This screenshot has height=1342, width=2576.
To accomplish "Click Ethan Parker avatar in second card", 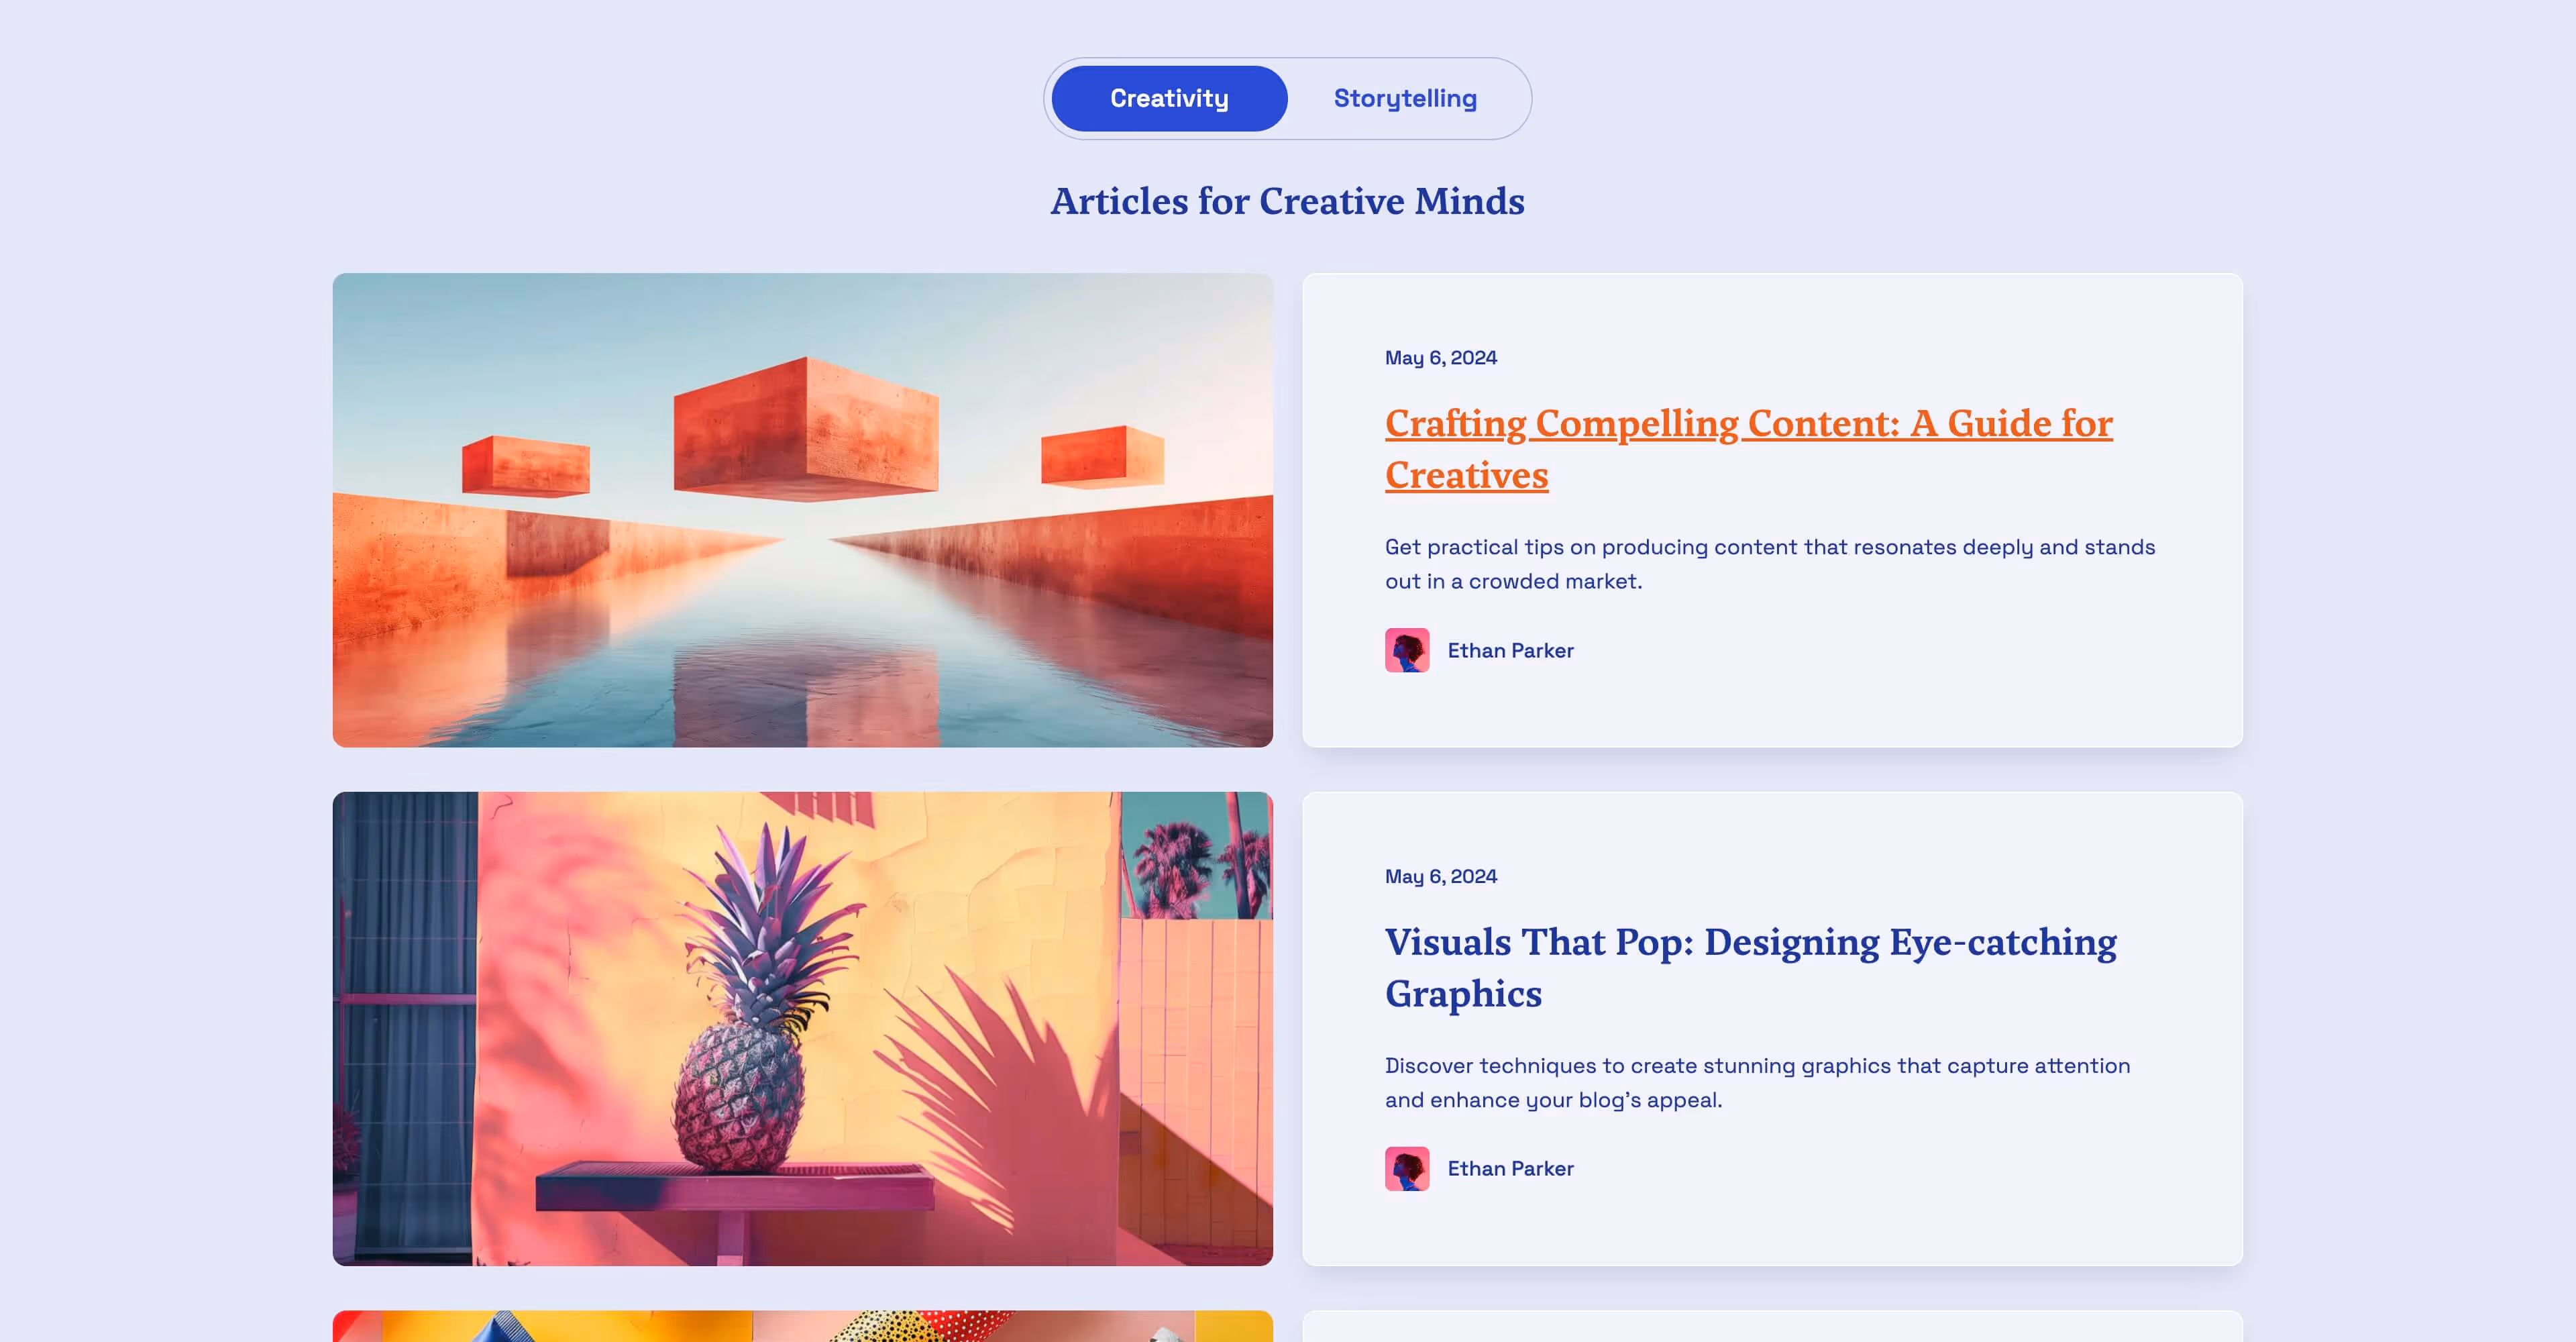I will [x=1407, y=1168].
